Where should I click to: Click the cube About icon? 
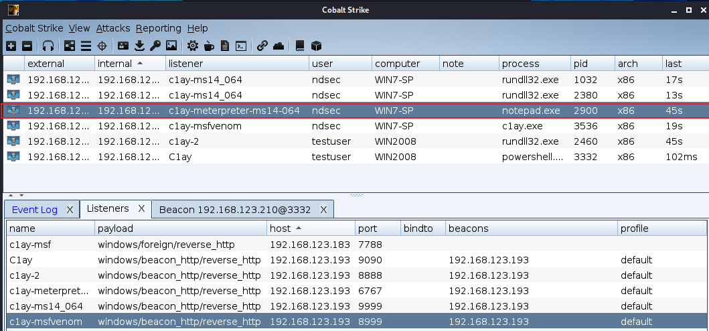click(x=316, y=46)
